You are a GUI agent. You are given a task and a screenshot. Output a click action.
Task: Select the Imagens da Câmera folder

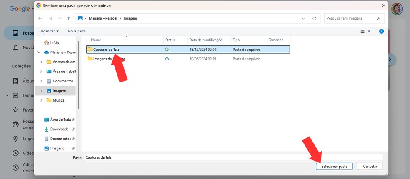point(188,59)
